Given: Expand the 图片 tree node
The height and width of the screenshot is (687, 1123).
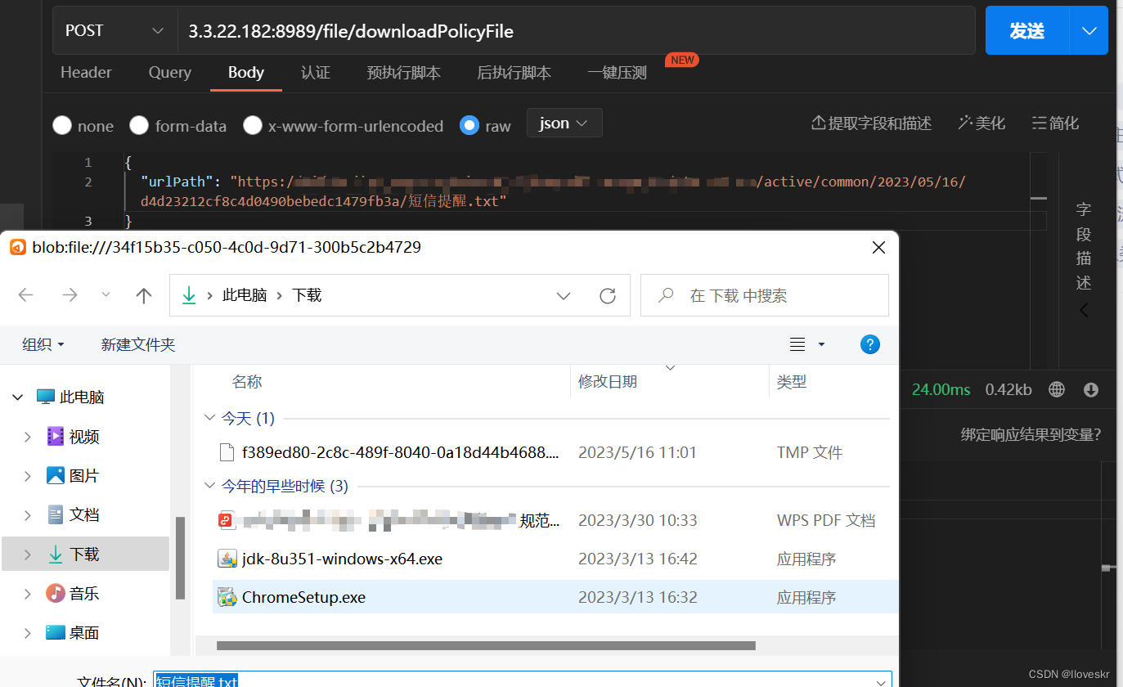Looking at the screenshot, I should (28, 476).
